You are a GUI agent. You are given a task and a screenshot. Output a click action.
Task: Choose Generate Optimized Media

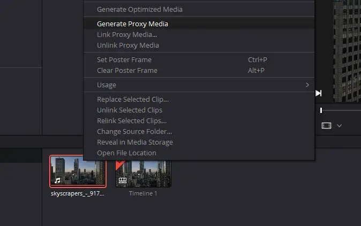[x=199, y=10]
